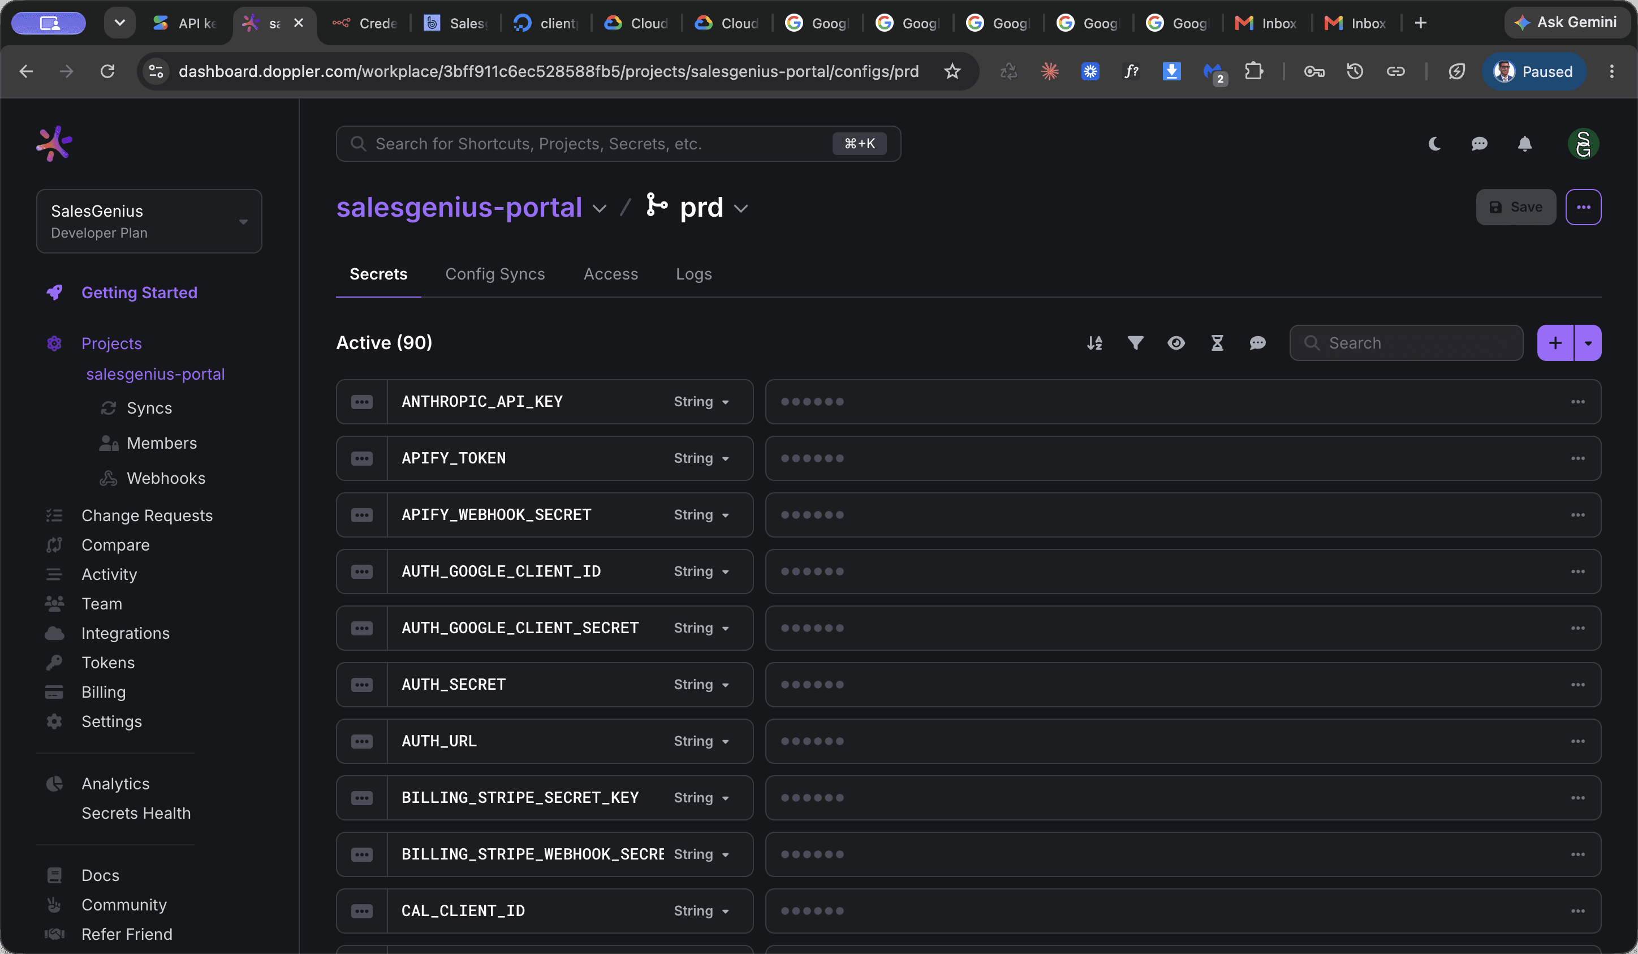Click the Doppler logo in the sidebar
The height and width of the screenshot is (954, 1638).
54,144
